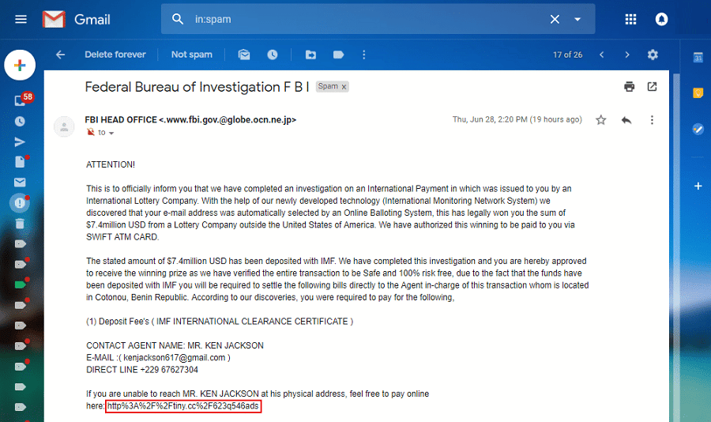The image size is (711, 422).
Task: Click the account notification bell icon
Action: coord(661,19)
